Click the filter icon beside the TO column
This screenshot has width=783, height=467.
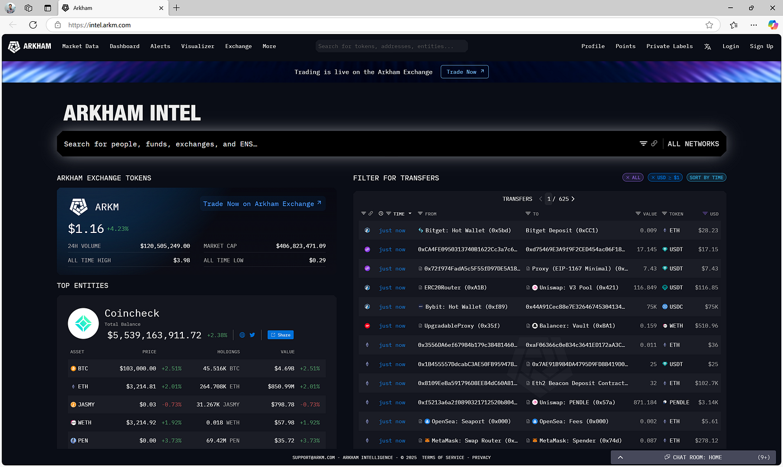[528, 214]
